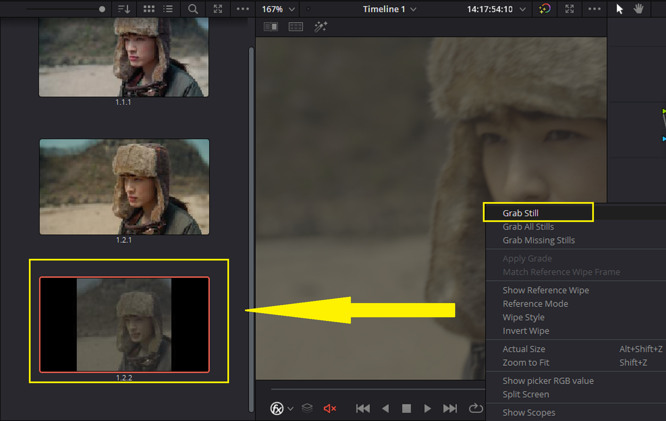Select Actual Size menu entry

click(524, 349)
